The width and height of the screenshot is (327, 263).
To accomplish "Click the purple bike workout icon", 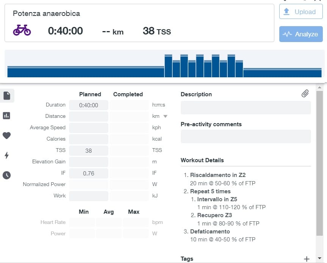I will [22, 30].
